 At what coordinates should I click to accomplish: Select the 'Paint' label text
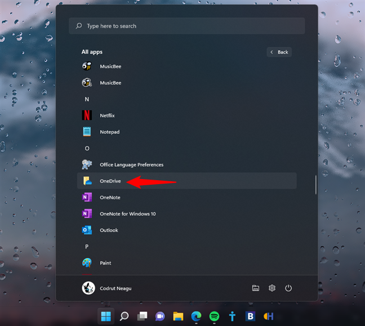click(x=105, y=263)
